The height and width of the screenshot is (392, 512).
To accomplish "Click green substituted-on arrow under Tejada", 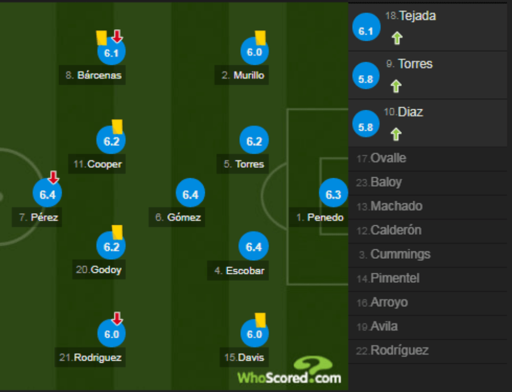I will point(397,38).
